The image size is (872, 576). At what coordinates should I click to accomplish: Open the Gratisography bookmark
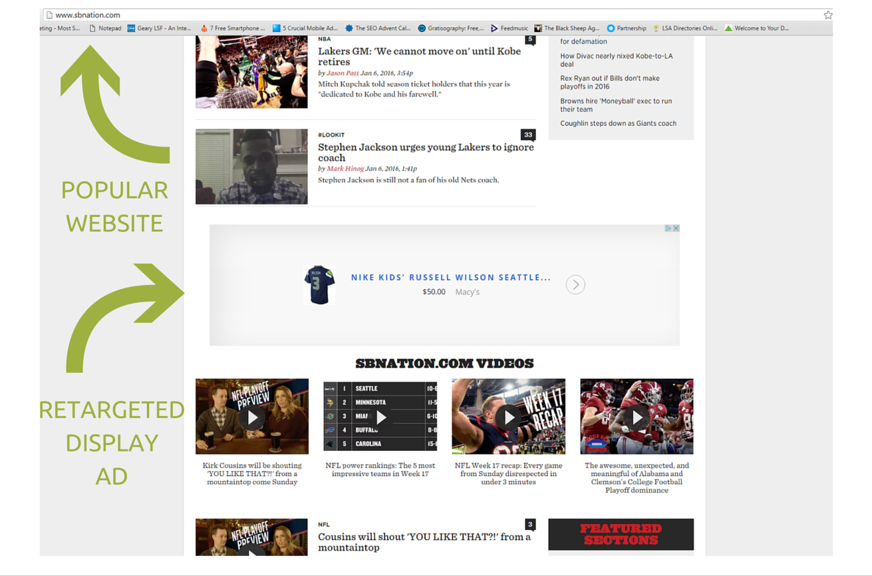click(x=450, y=28)
